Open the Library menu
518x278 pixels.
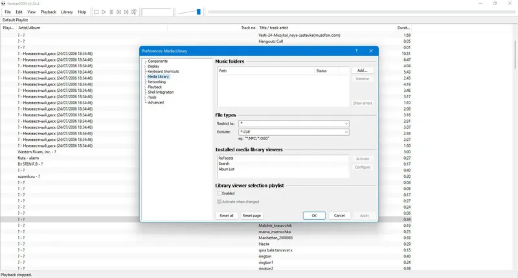(x=67, y=12)
